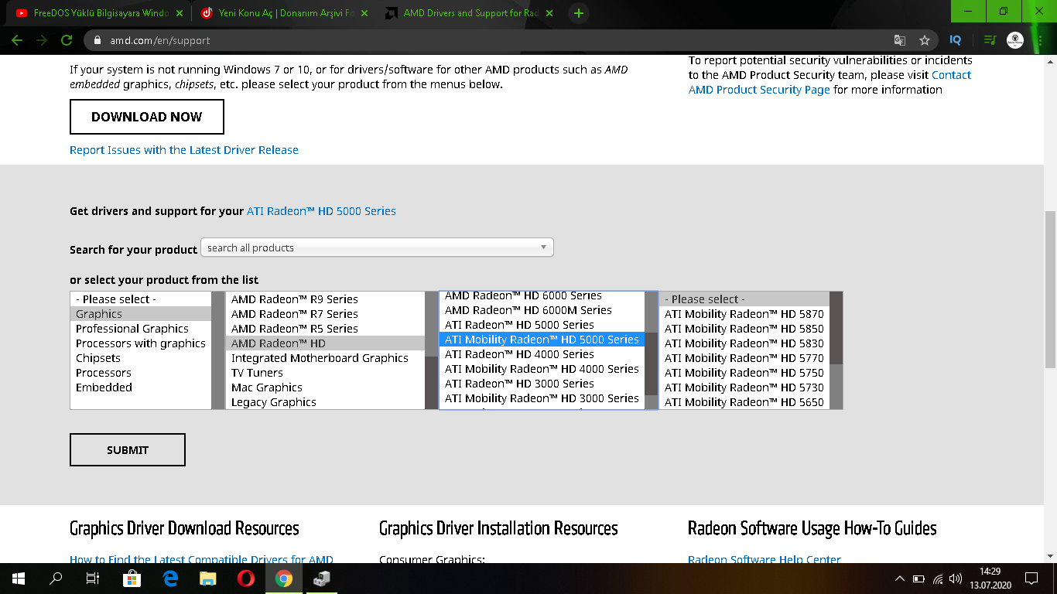1057x594 pixels.
Task: Open the search all products dropdown
Action: click(x=377, y=247)
